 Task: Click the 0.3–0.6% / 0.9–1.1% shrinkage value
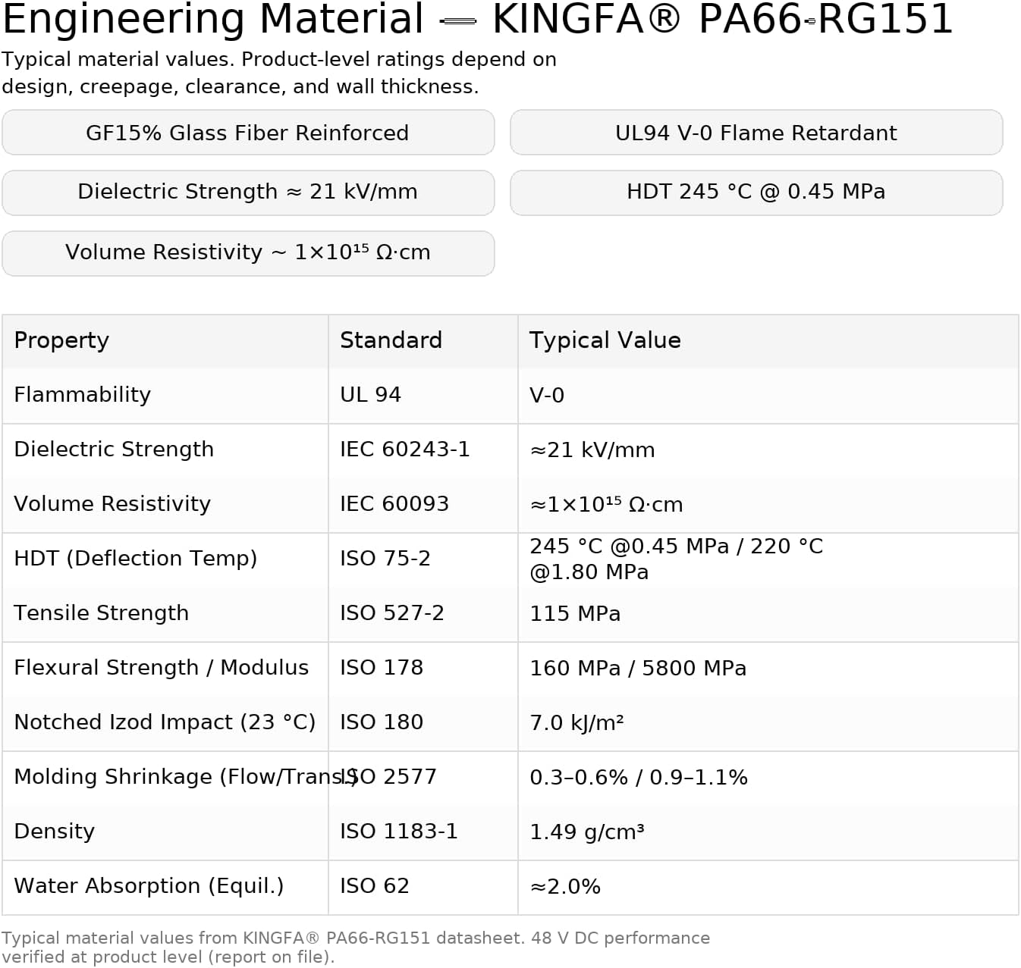tap(638, 777)
